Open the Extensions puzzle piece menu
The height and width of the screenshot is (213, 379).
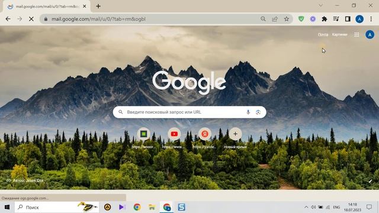coord(325,19)
